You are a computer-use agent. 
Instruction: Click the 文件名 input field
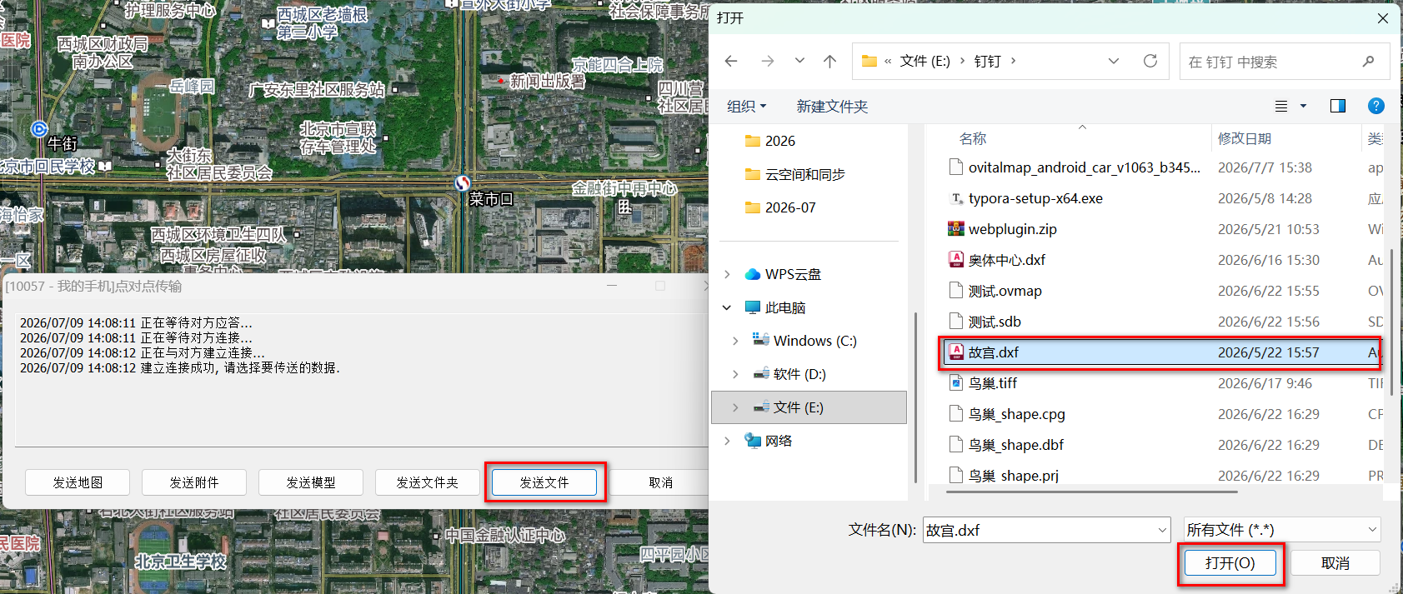(1047, 530)
